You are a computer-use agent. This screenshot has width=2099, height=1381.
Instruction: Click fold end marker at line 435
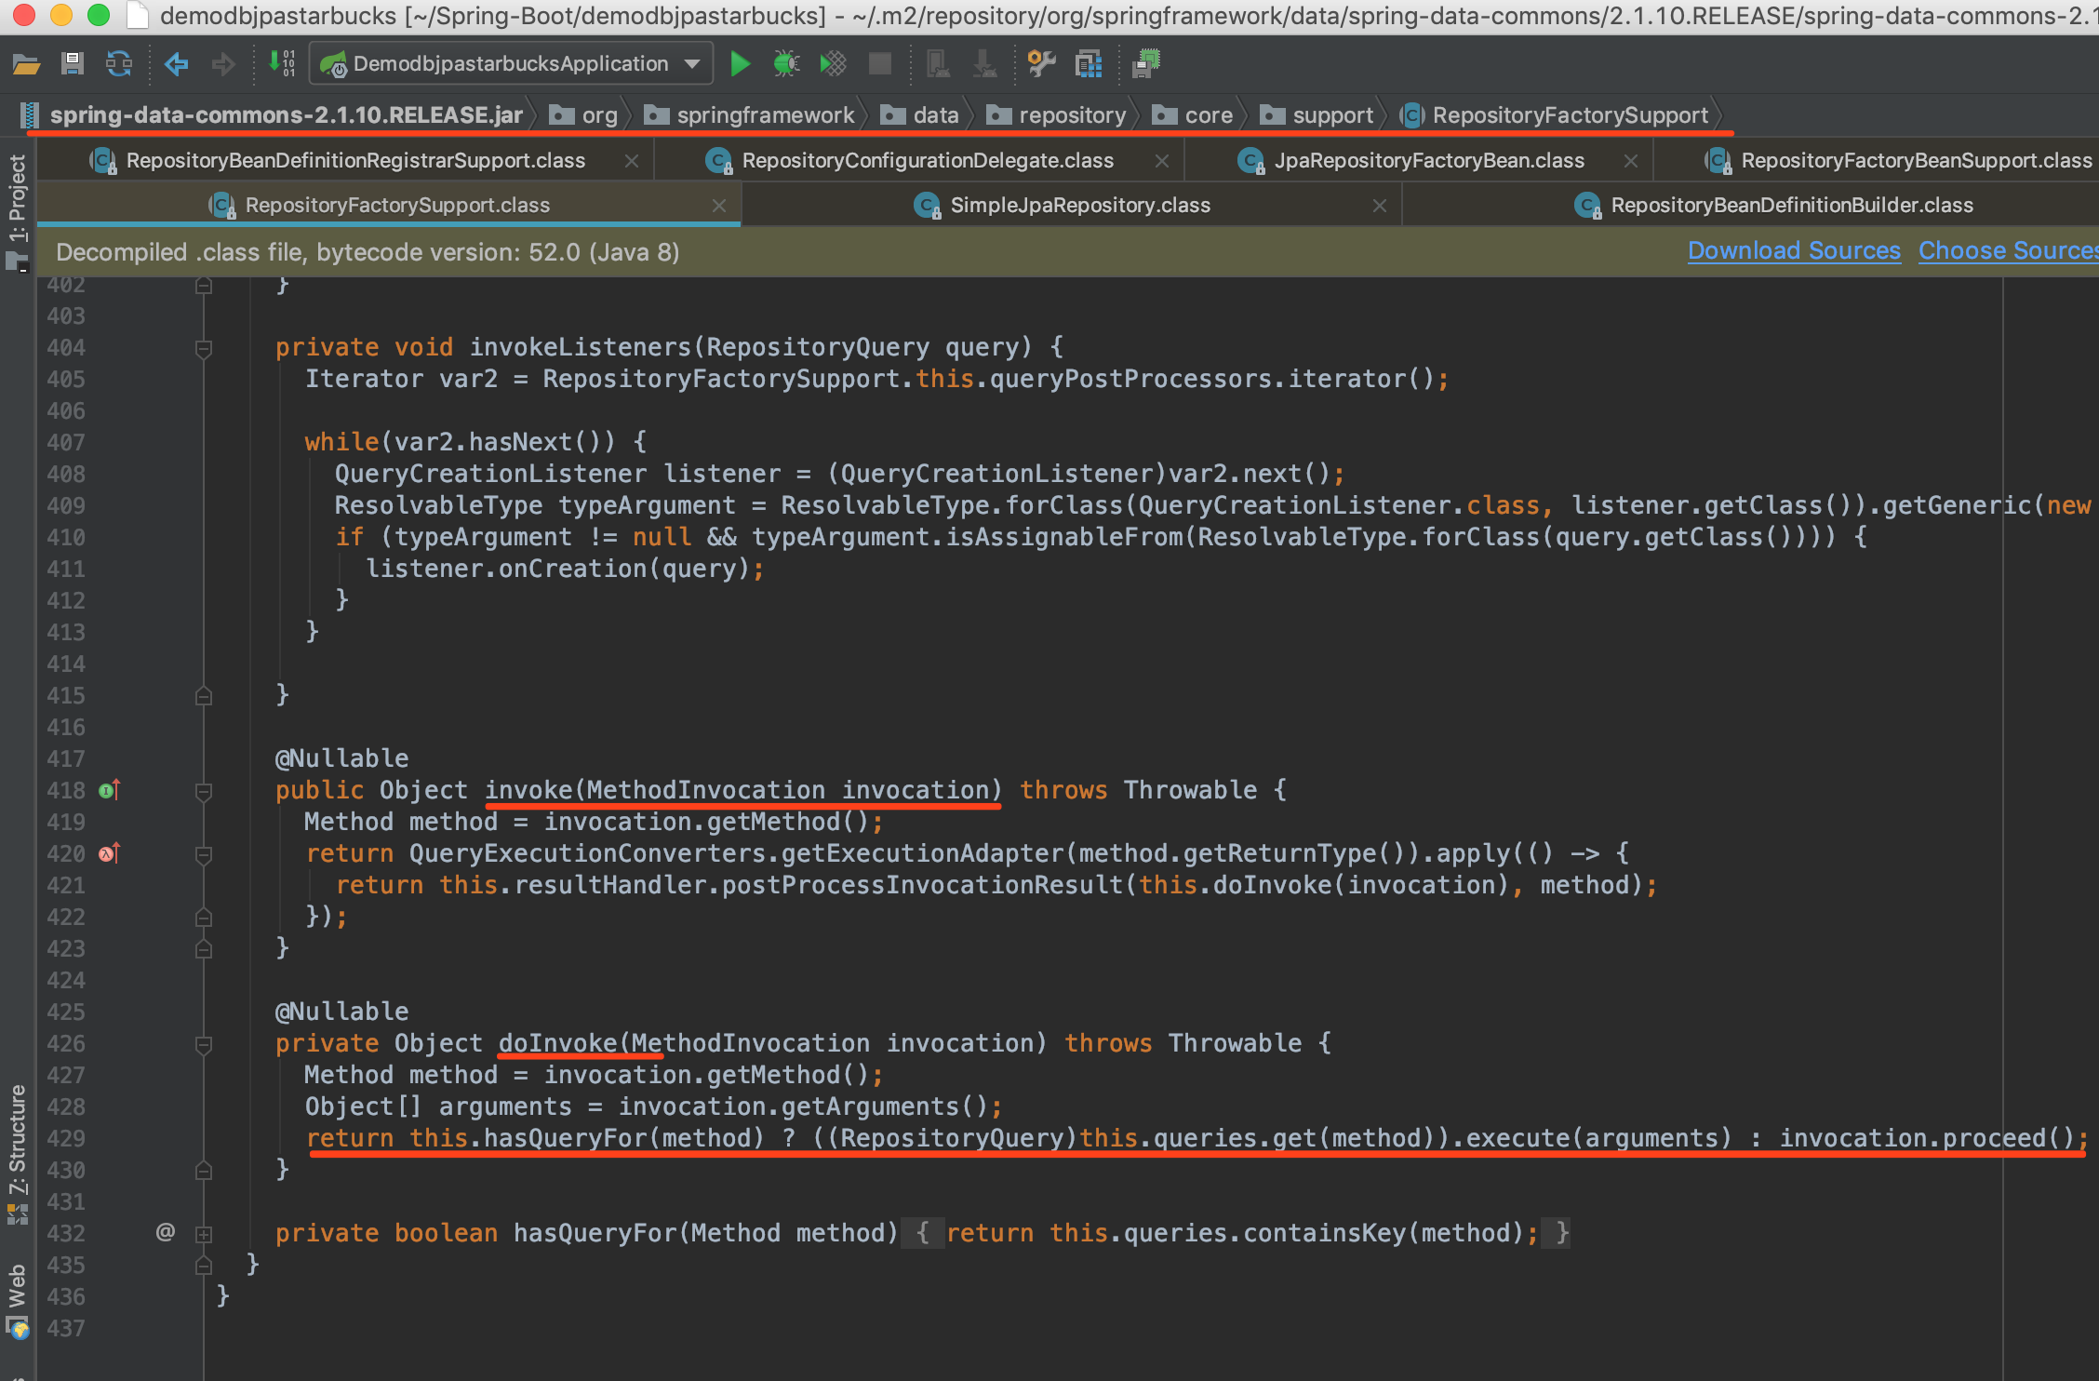204,1266
